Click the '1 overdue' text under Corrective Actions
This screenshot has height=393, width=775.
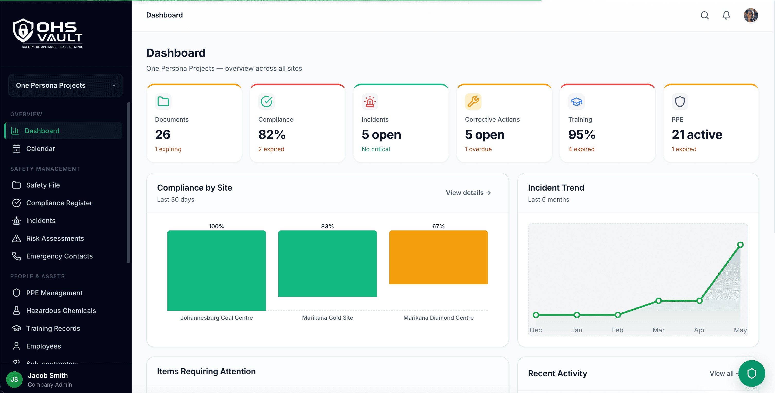pos(478,149)
